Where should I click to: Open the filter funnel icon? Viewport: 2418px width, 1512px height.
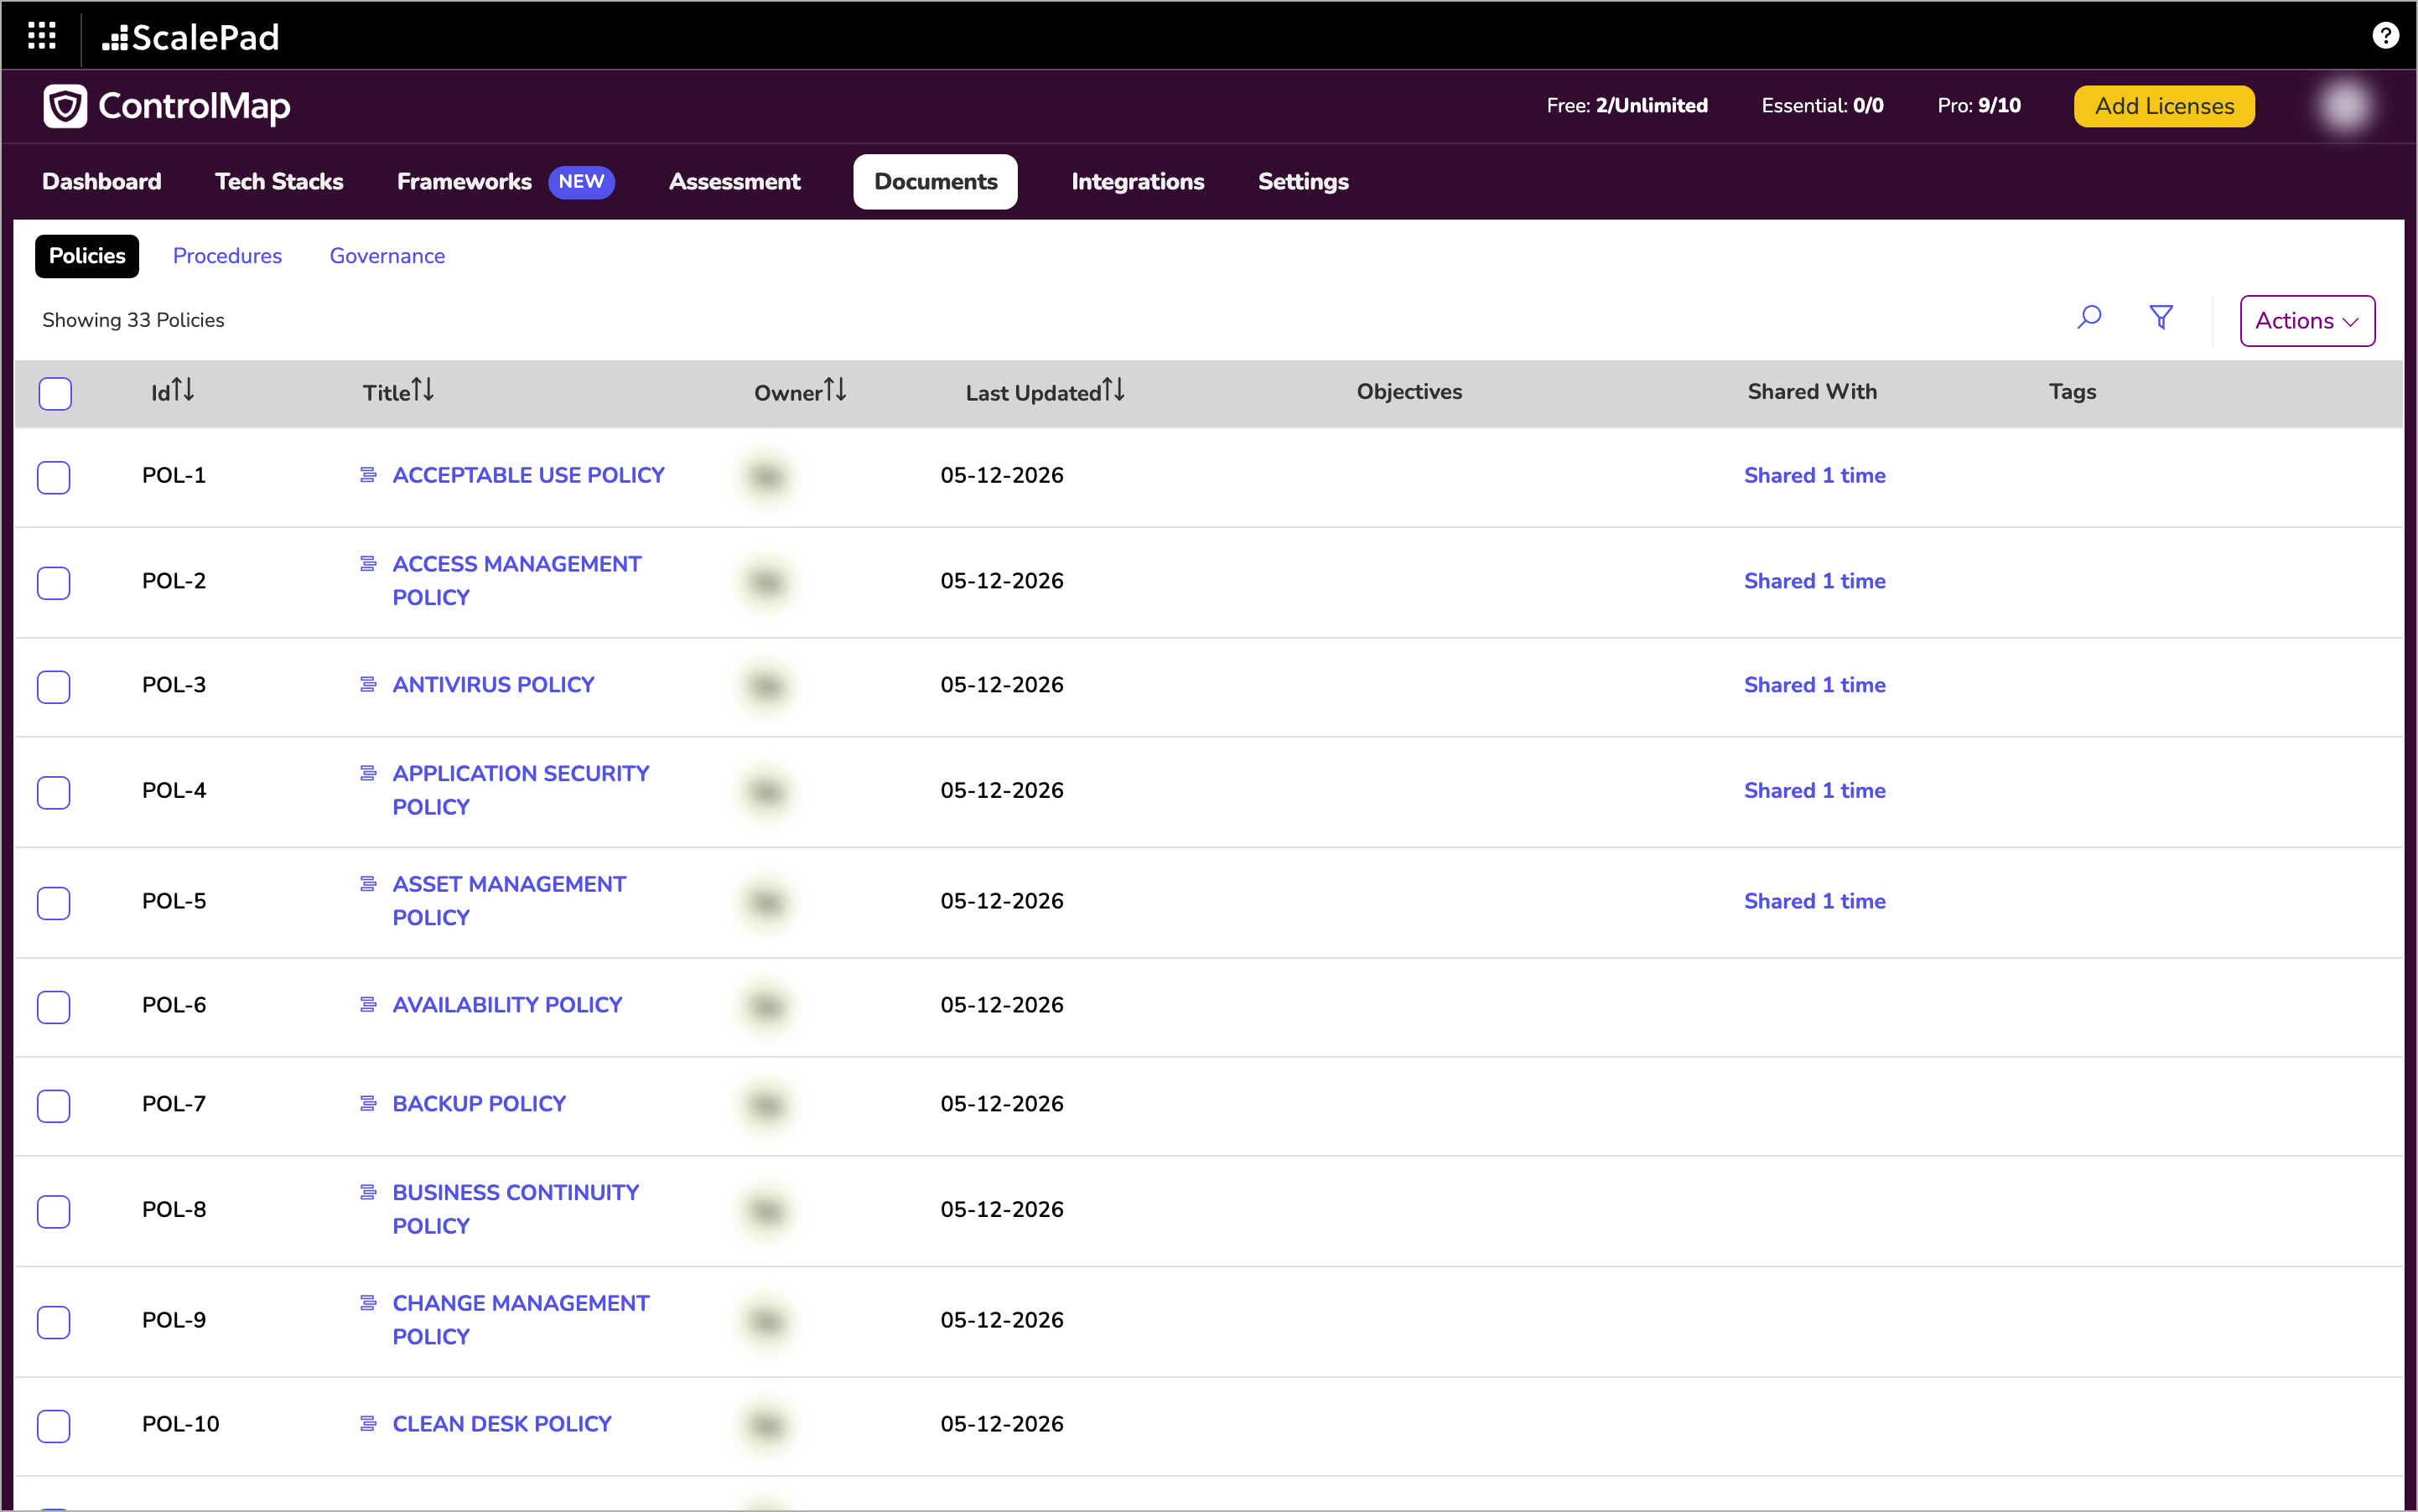tap(2161, 318)
